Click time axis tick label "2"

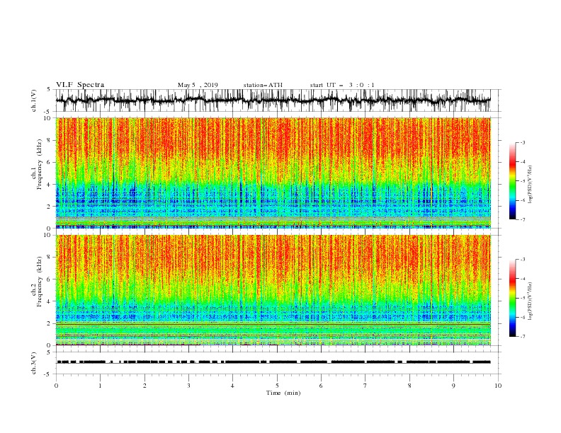(x=144, y=386)
